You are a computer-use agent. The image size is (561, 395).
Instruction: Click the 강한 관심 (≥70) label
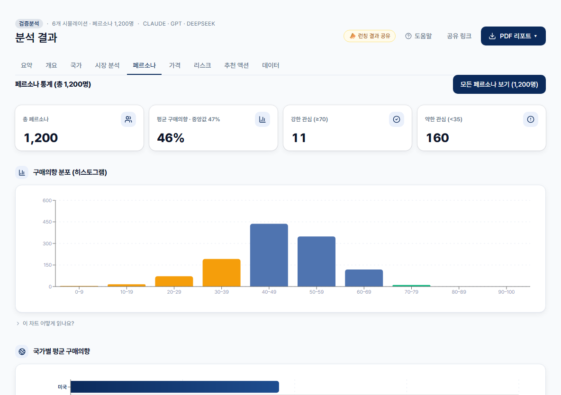coord(309,119)
